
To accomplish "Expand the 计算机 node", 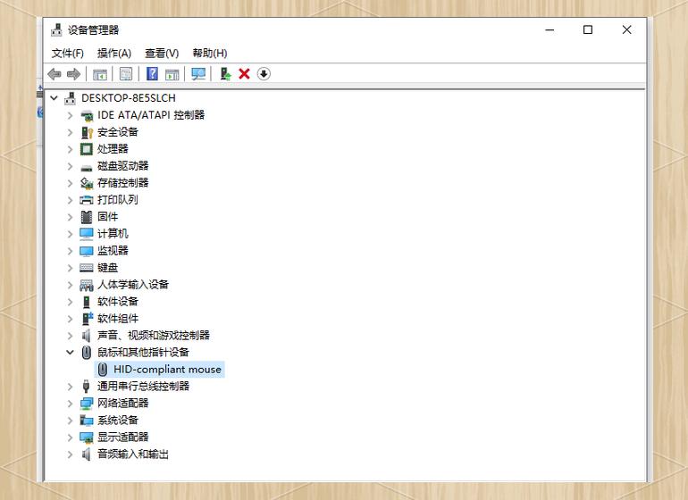I will click(x=71, y=234).
